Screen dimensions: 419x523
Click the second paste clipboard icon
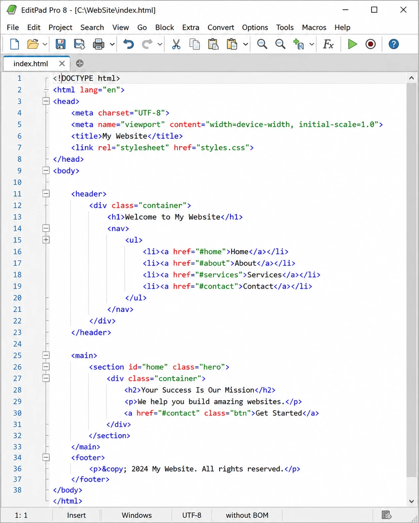[232, 44]
